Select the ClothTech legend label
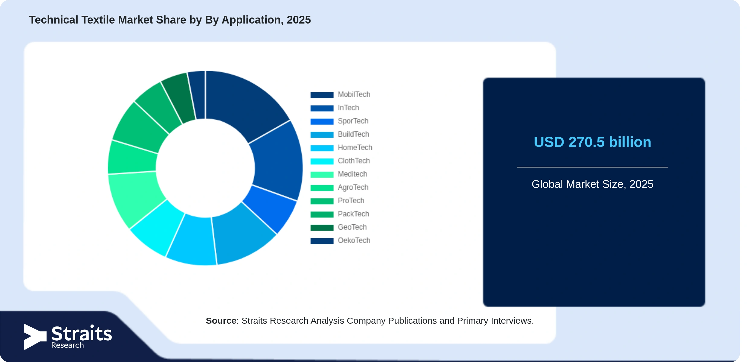 click(354, 161)
